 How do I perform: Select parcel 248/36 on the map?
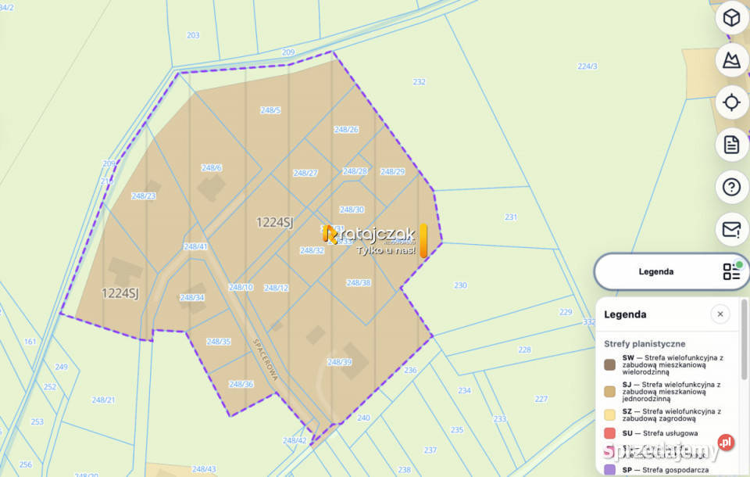(x=241, y=384)
